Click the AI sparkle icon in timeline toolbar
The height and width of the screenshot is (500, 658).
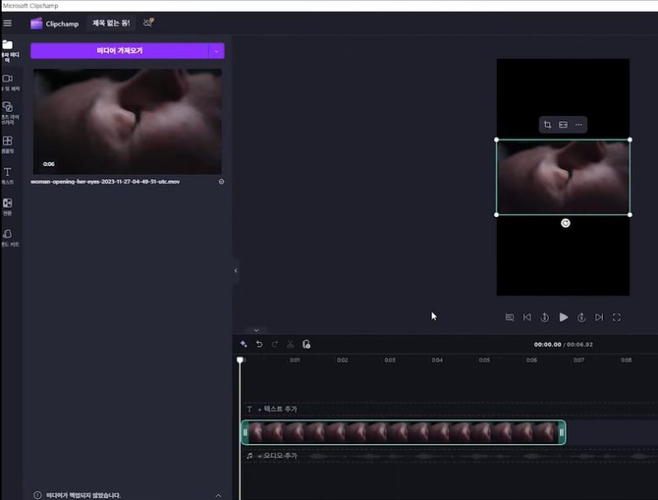(243, 344)
